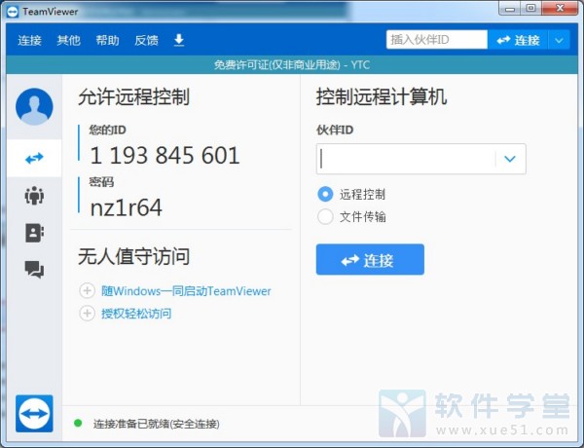584x448 pixels.
Task: Click plus icon beside 随Windows一同启动TeamViewer
Action: pos(88,291)
